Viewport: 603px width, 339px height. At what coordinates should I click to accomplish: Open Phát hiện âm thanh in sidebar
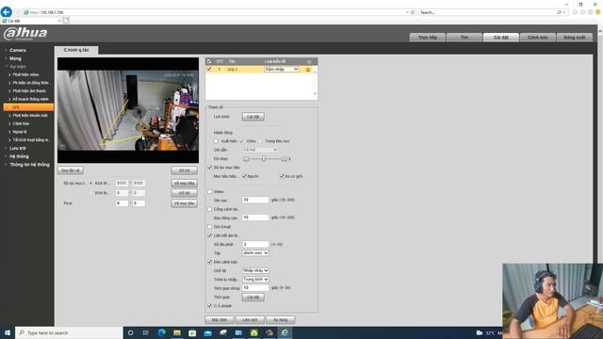click(29, 91)
